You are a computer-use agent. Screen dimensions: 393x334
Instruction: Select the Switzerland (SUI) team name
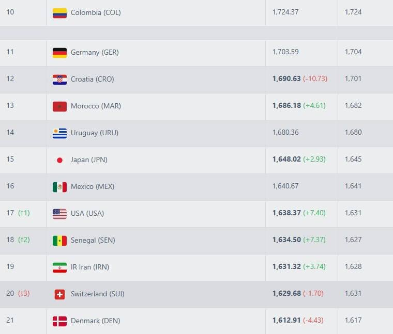97,294
